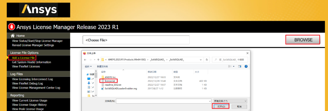Sort by 修改日期 date column header

(x=152, y=72)
